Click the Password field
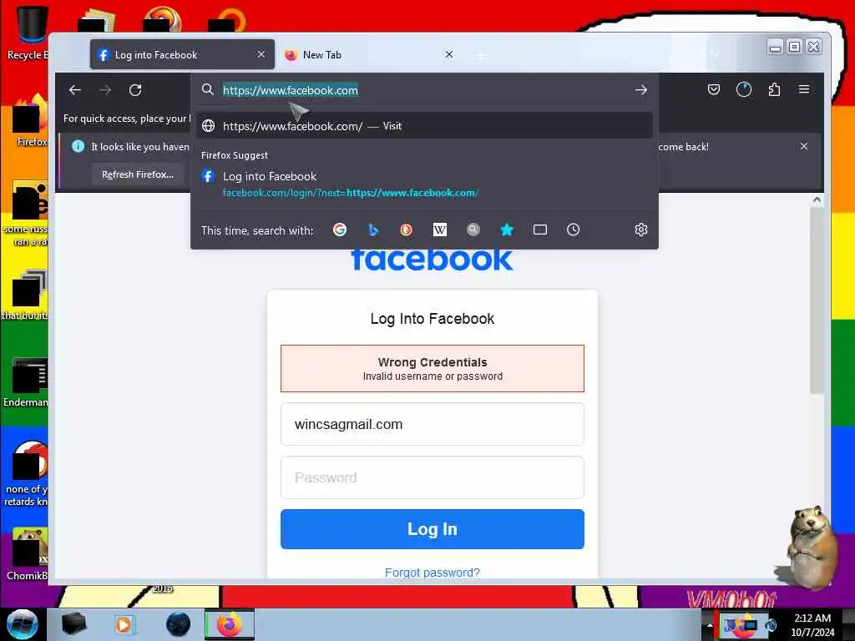Viewport: 855px width, 641px height. [433, 477]
